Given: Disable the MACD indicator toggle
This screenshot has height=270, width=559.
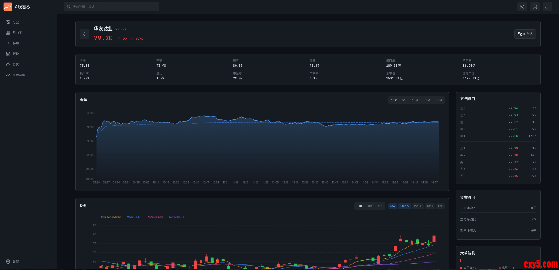Looking at the screenshot, I should click(404, 206).
